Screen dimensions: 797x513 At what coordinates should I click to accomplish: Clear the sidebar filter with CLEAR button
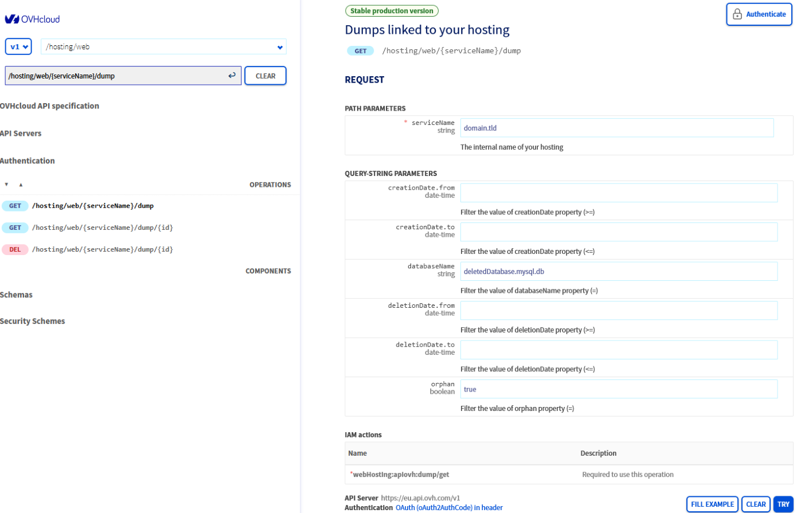click(265, 76)
